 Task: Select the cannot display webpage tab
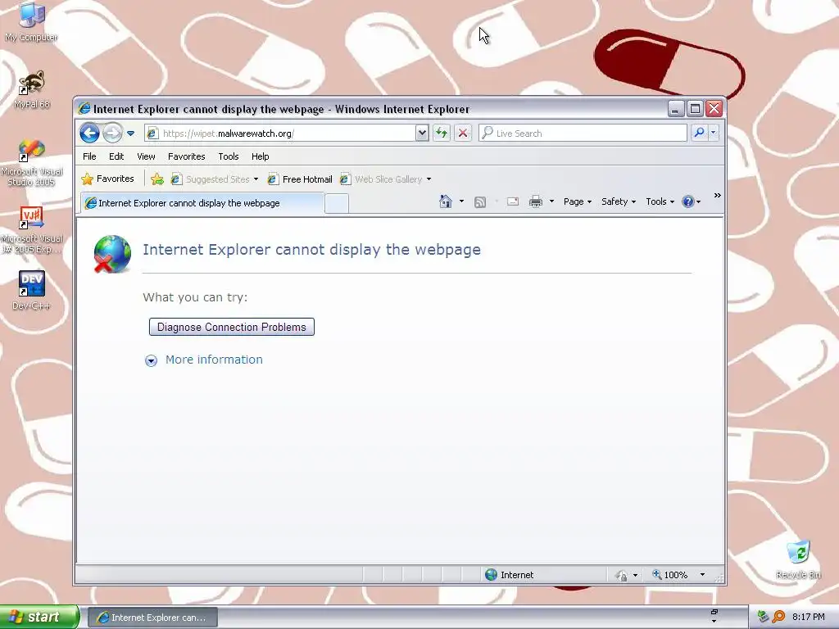202,203
